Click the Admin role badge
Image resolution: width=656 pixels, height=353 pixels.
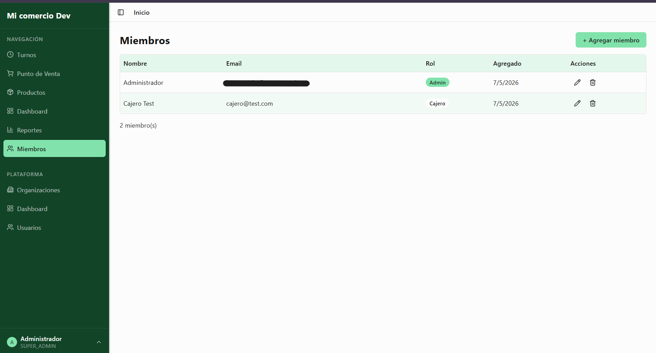[x=437, y=82]
